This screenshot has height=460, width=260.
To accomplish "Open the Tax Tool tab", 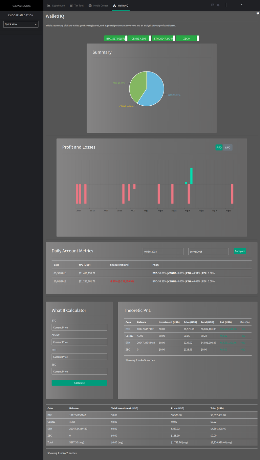I will pos(77,5).
